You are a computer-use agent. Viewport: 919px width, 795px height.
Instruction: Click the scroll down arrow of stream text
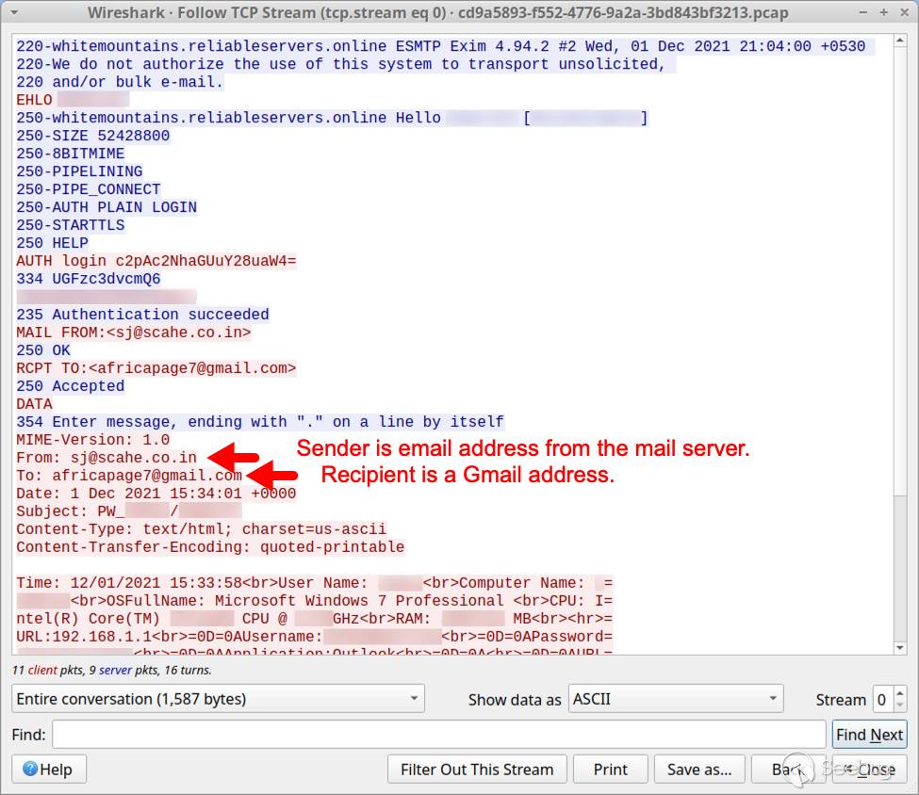coord(899,647)
